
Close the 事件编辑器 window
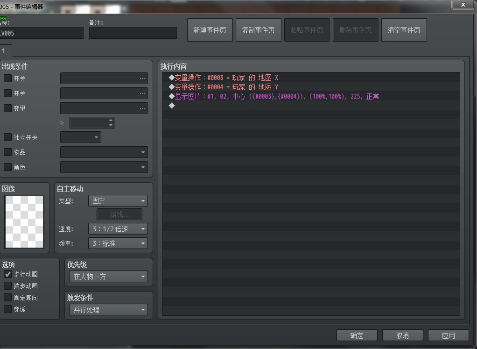(463, 5)
